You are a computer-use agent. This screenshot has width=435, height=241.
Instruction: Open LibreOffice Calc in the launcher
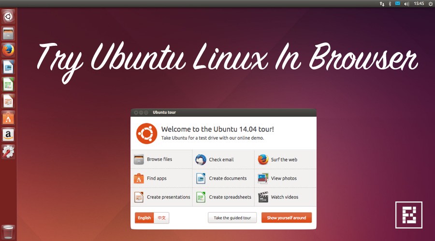(x=8, y=84)
